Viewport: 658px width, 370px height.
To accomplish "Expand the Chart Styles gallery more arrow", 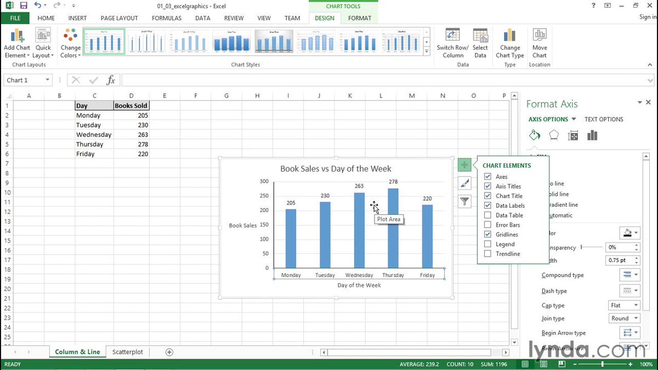I will coord(426,52).
